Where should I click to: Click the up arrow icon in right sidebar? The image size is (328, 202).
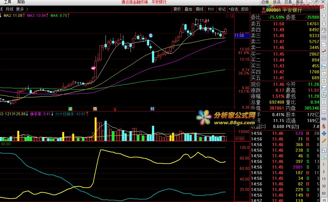coord(324,16)
